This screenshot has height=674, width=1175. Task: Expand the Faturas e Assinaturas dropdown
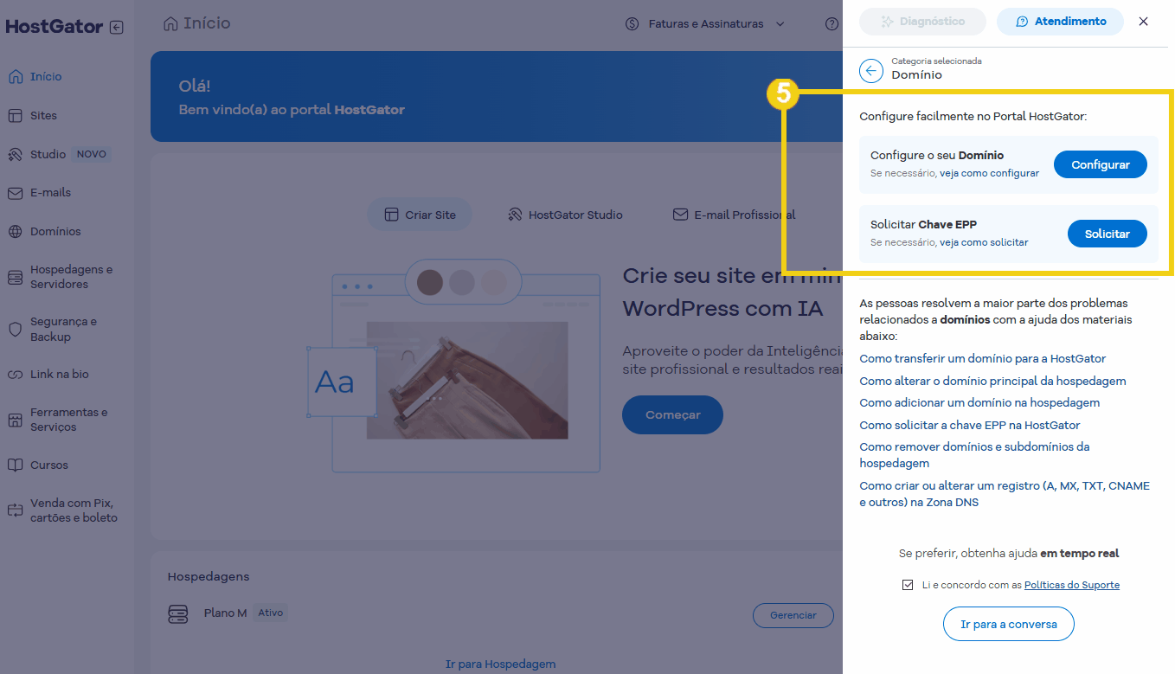click(x=780, y=24)
